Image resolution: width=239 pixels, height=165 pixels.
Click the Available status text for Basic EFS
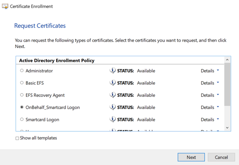(146, 83)
